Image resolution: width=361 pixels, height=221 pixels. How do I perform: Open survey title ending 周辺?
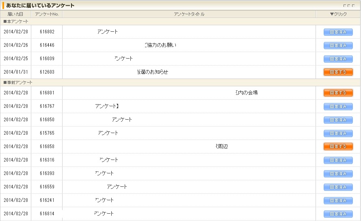(x=222, y=147)
